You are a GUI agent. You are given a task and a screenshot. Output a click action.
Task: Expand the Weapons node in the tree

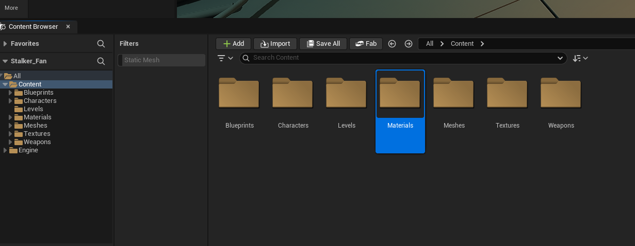point(10,142)
